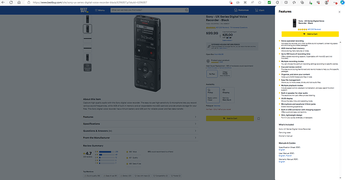345x180 pixels.
Task: Click the browser back arrow
Action: pos(3,2)
